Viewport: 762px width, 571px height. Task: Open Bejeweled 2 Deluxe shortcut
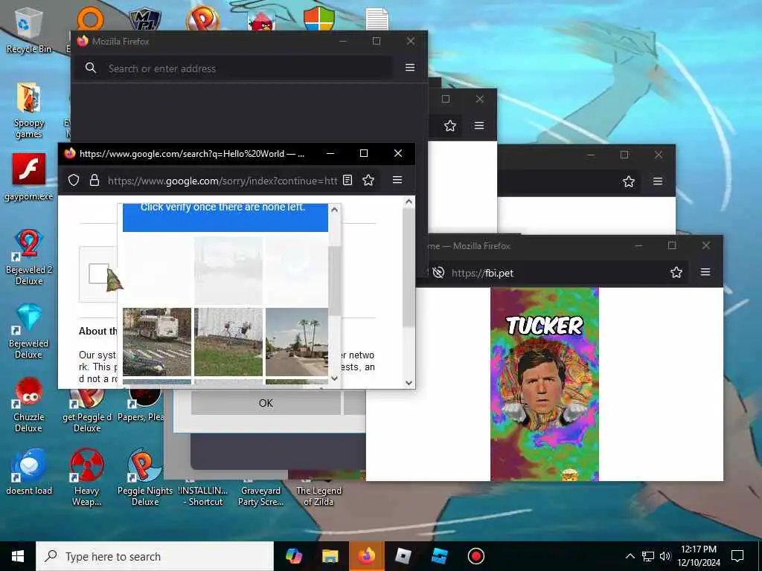29,257
